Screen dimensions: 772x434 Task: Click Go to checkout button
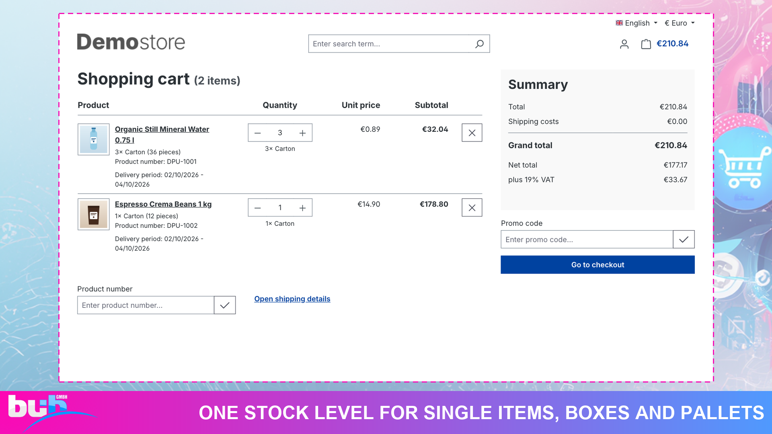597,265
